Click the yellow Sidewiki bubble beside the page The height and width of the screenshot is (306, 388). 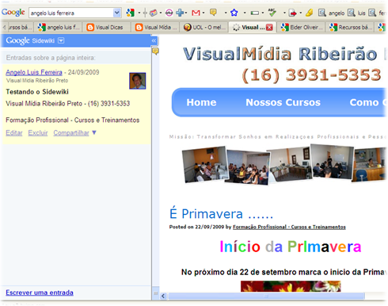(x=155, y=51)
